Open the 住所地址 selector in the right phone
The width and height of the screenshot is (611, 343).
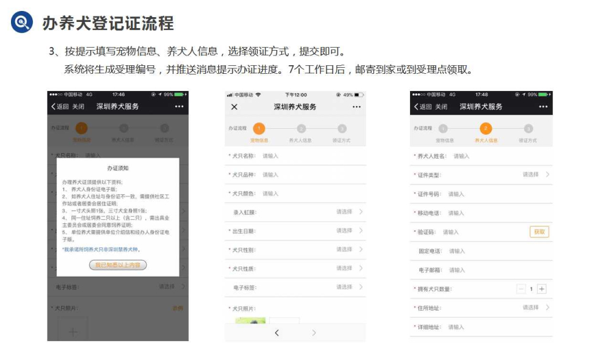point(536,308)
